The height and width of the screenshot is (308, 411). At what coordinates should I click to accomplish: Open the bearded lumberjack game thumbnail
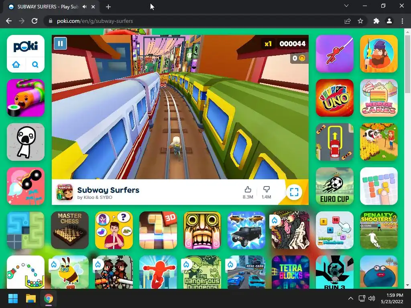tap(379, 54)
